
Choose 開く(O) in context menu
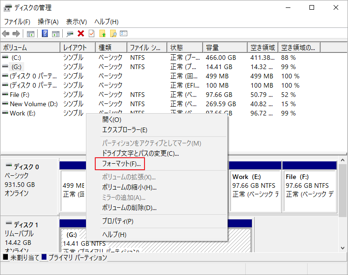click(157, 120)
